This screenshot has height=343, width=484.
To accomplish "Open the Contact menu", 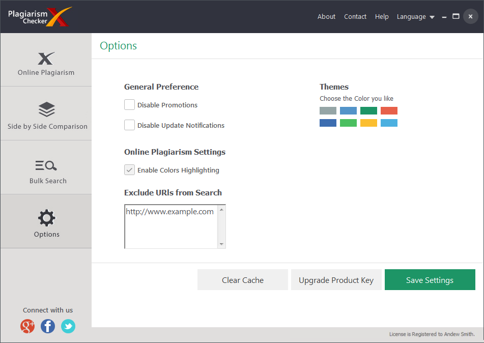I will [x=355, y=17].
